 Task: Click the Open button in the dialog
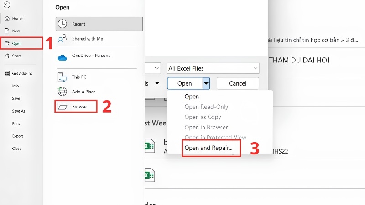tap(185, 83)
